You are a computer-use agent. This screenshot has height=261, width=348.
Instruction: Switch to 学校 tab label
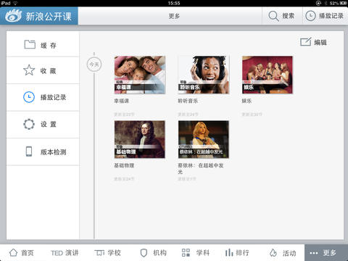(114, 253)
